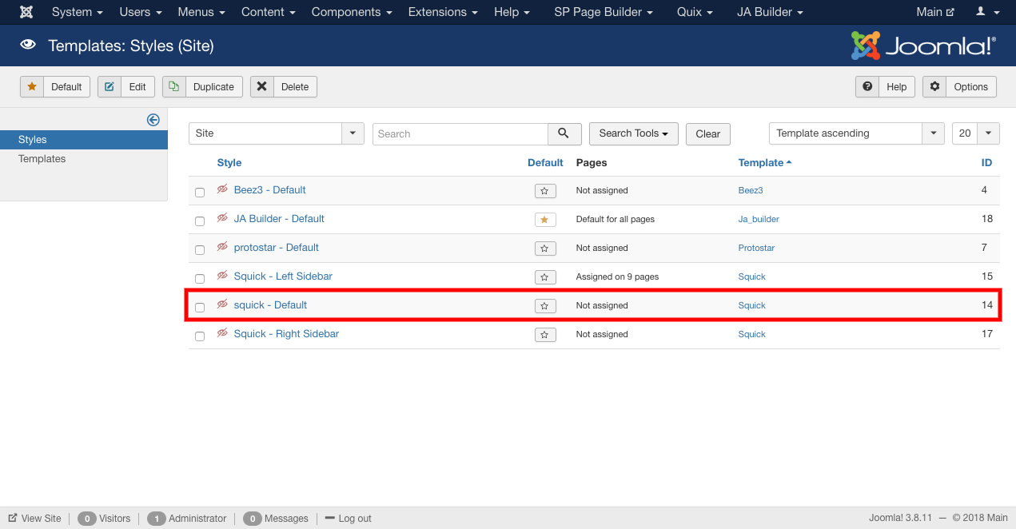Preview Beez3 - Default with the eye icon
The height and width of the screenshot is (529, 1016).
click(x=222, y=189)
